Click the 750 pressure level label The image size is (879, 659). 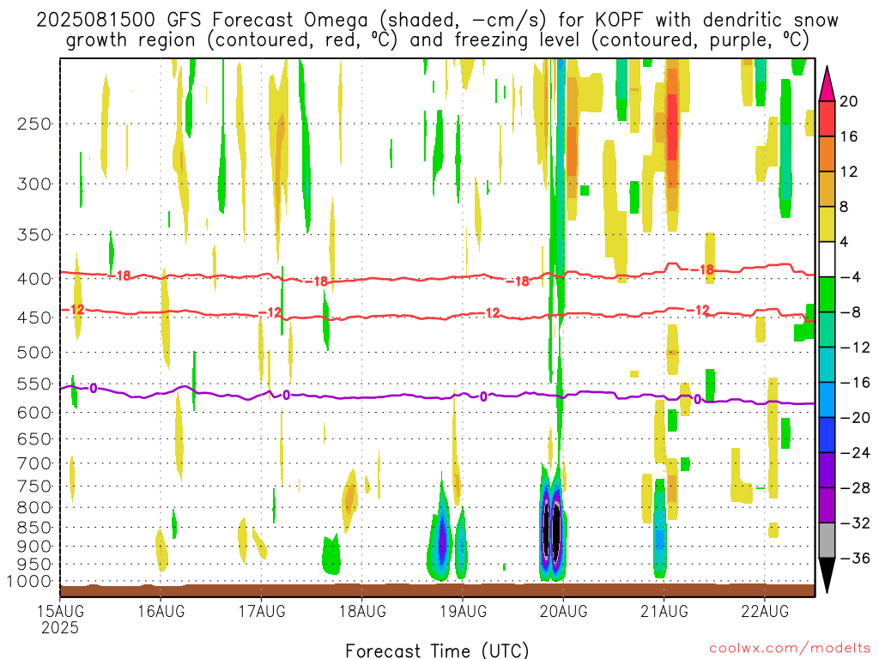34,487
